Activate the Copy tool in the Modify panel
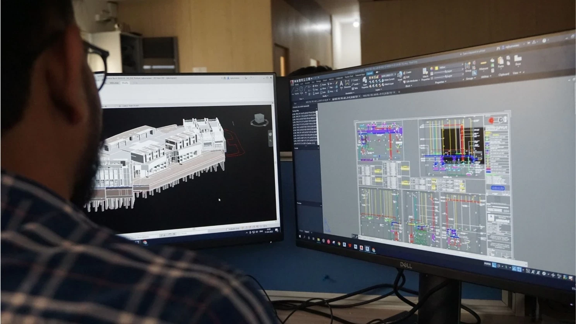The image size is (576, 324). pos(314,89)
